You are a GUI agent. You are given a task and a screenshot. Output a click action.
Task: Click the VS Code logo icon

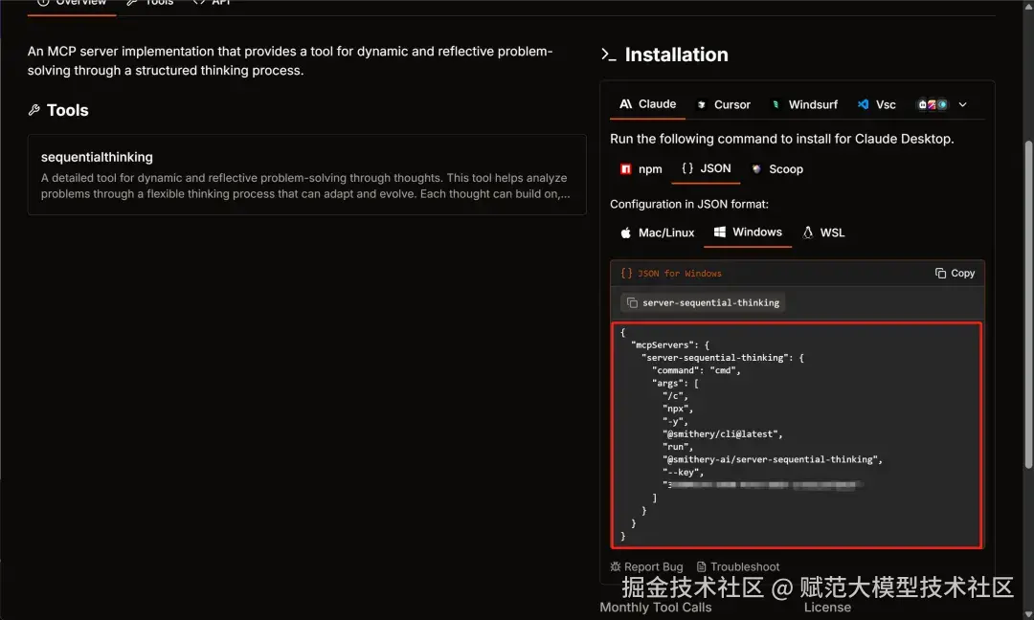coord(864,104)
